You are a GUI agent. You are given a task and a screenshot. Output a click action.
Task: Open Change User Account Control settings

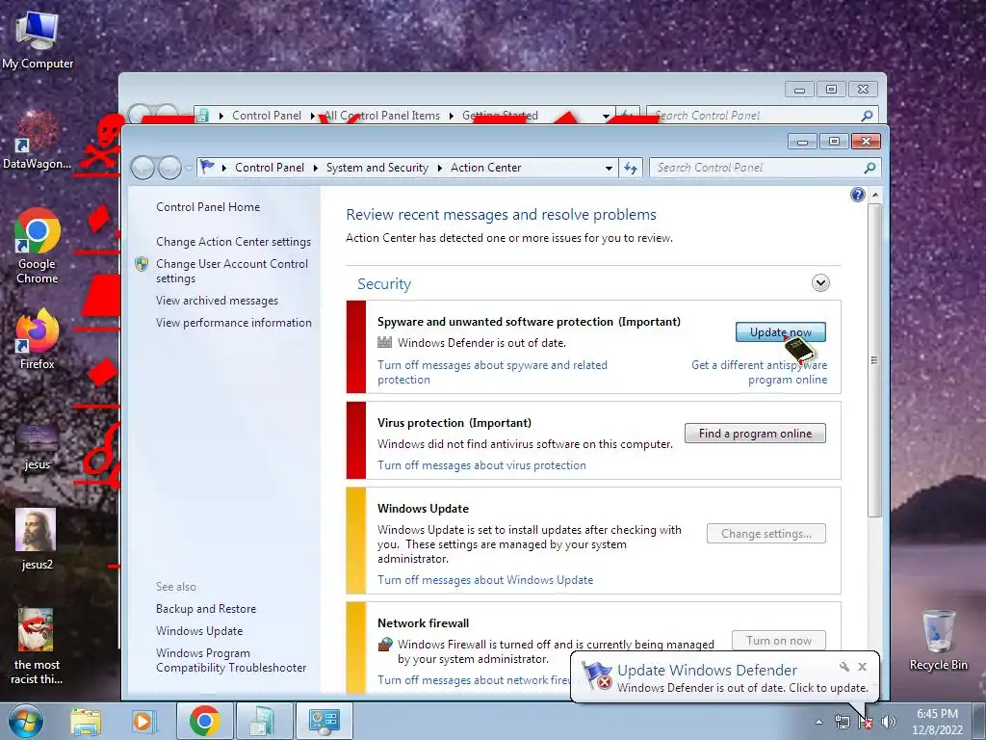232,271
